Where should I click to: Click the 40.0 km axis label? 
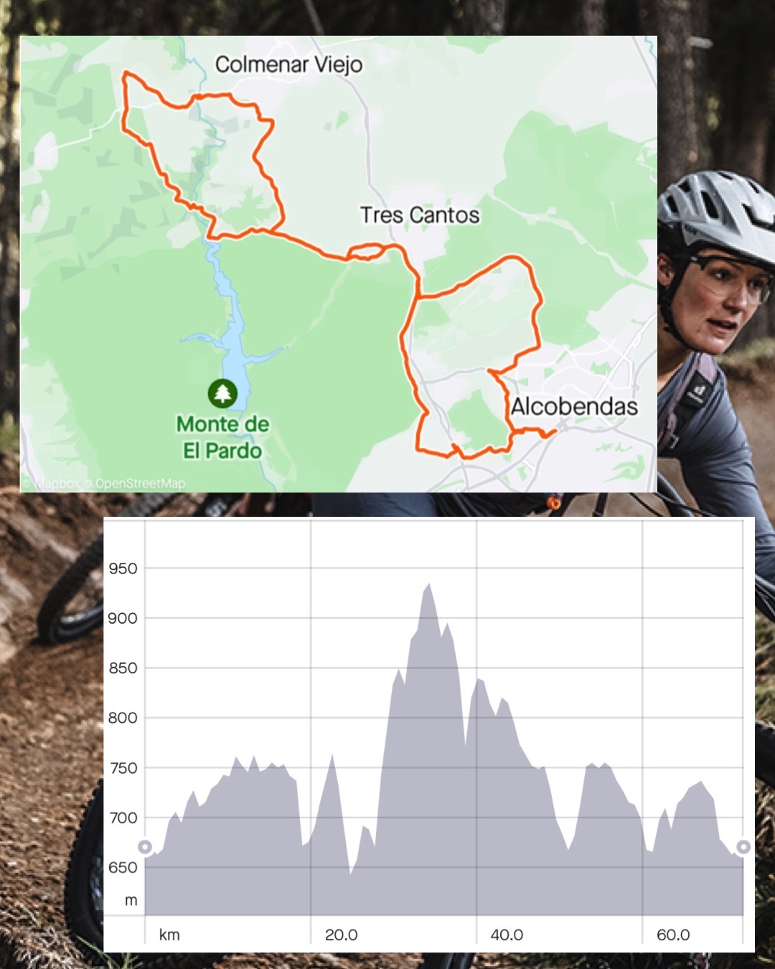507,935
